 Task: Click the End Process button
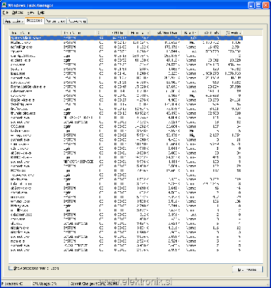247,270
